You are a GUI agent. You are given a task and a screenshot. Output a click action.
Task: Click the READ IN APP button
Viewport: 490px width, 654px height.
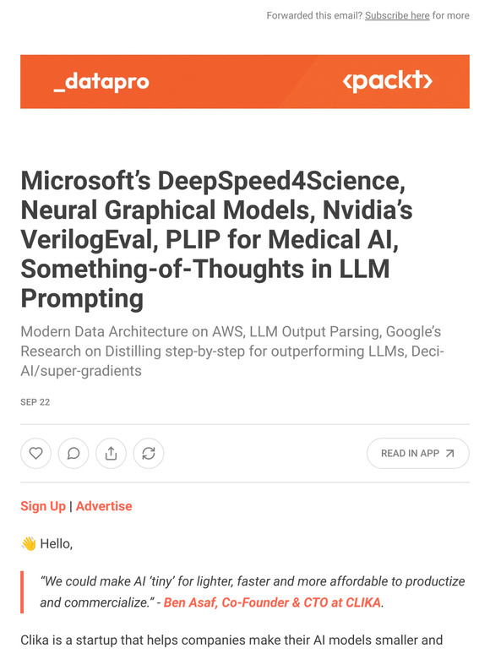point(418,454)
